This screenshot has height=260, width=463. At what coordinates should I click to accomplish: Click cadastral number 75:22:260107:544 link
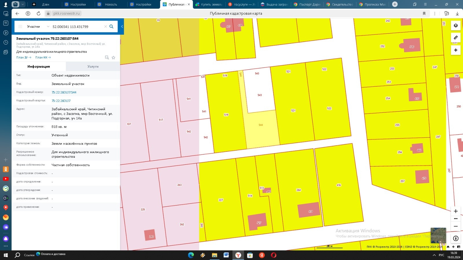point(64,92)
